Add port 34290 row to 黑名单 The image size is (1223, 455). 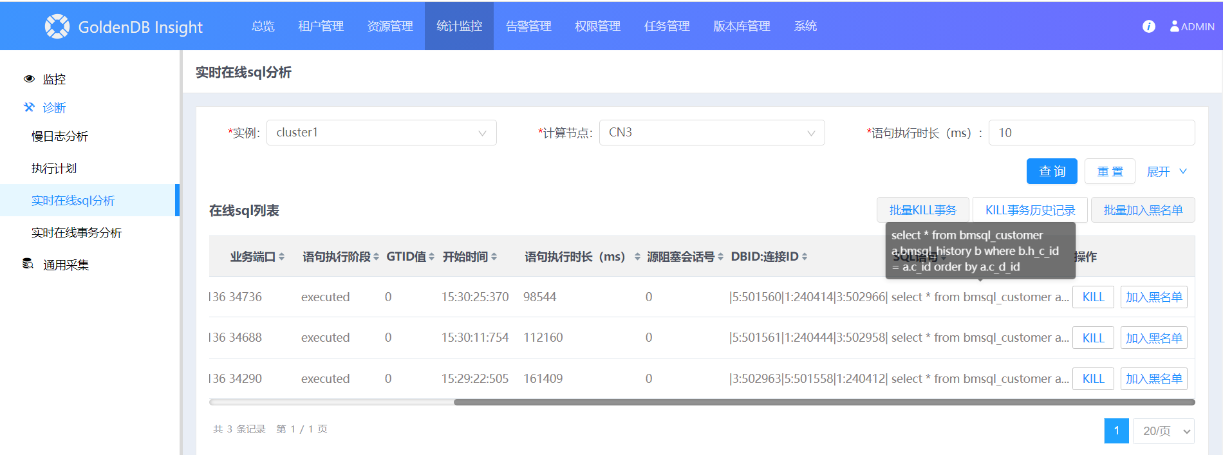point(1154,378)
